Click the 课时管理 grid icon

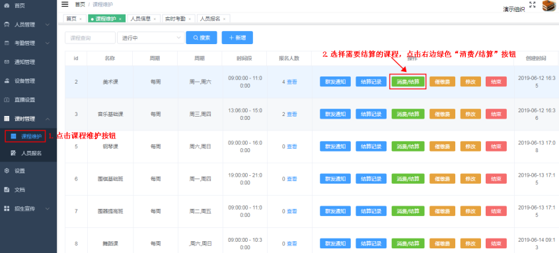(x=7, y=119)
